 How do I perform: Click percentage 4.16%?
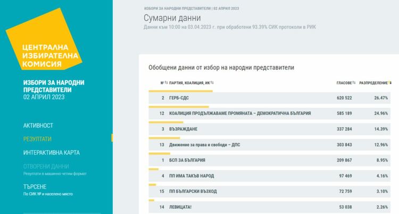pos(382,176)
